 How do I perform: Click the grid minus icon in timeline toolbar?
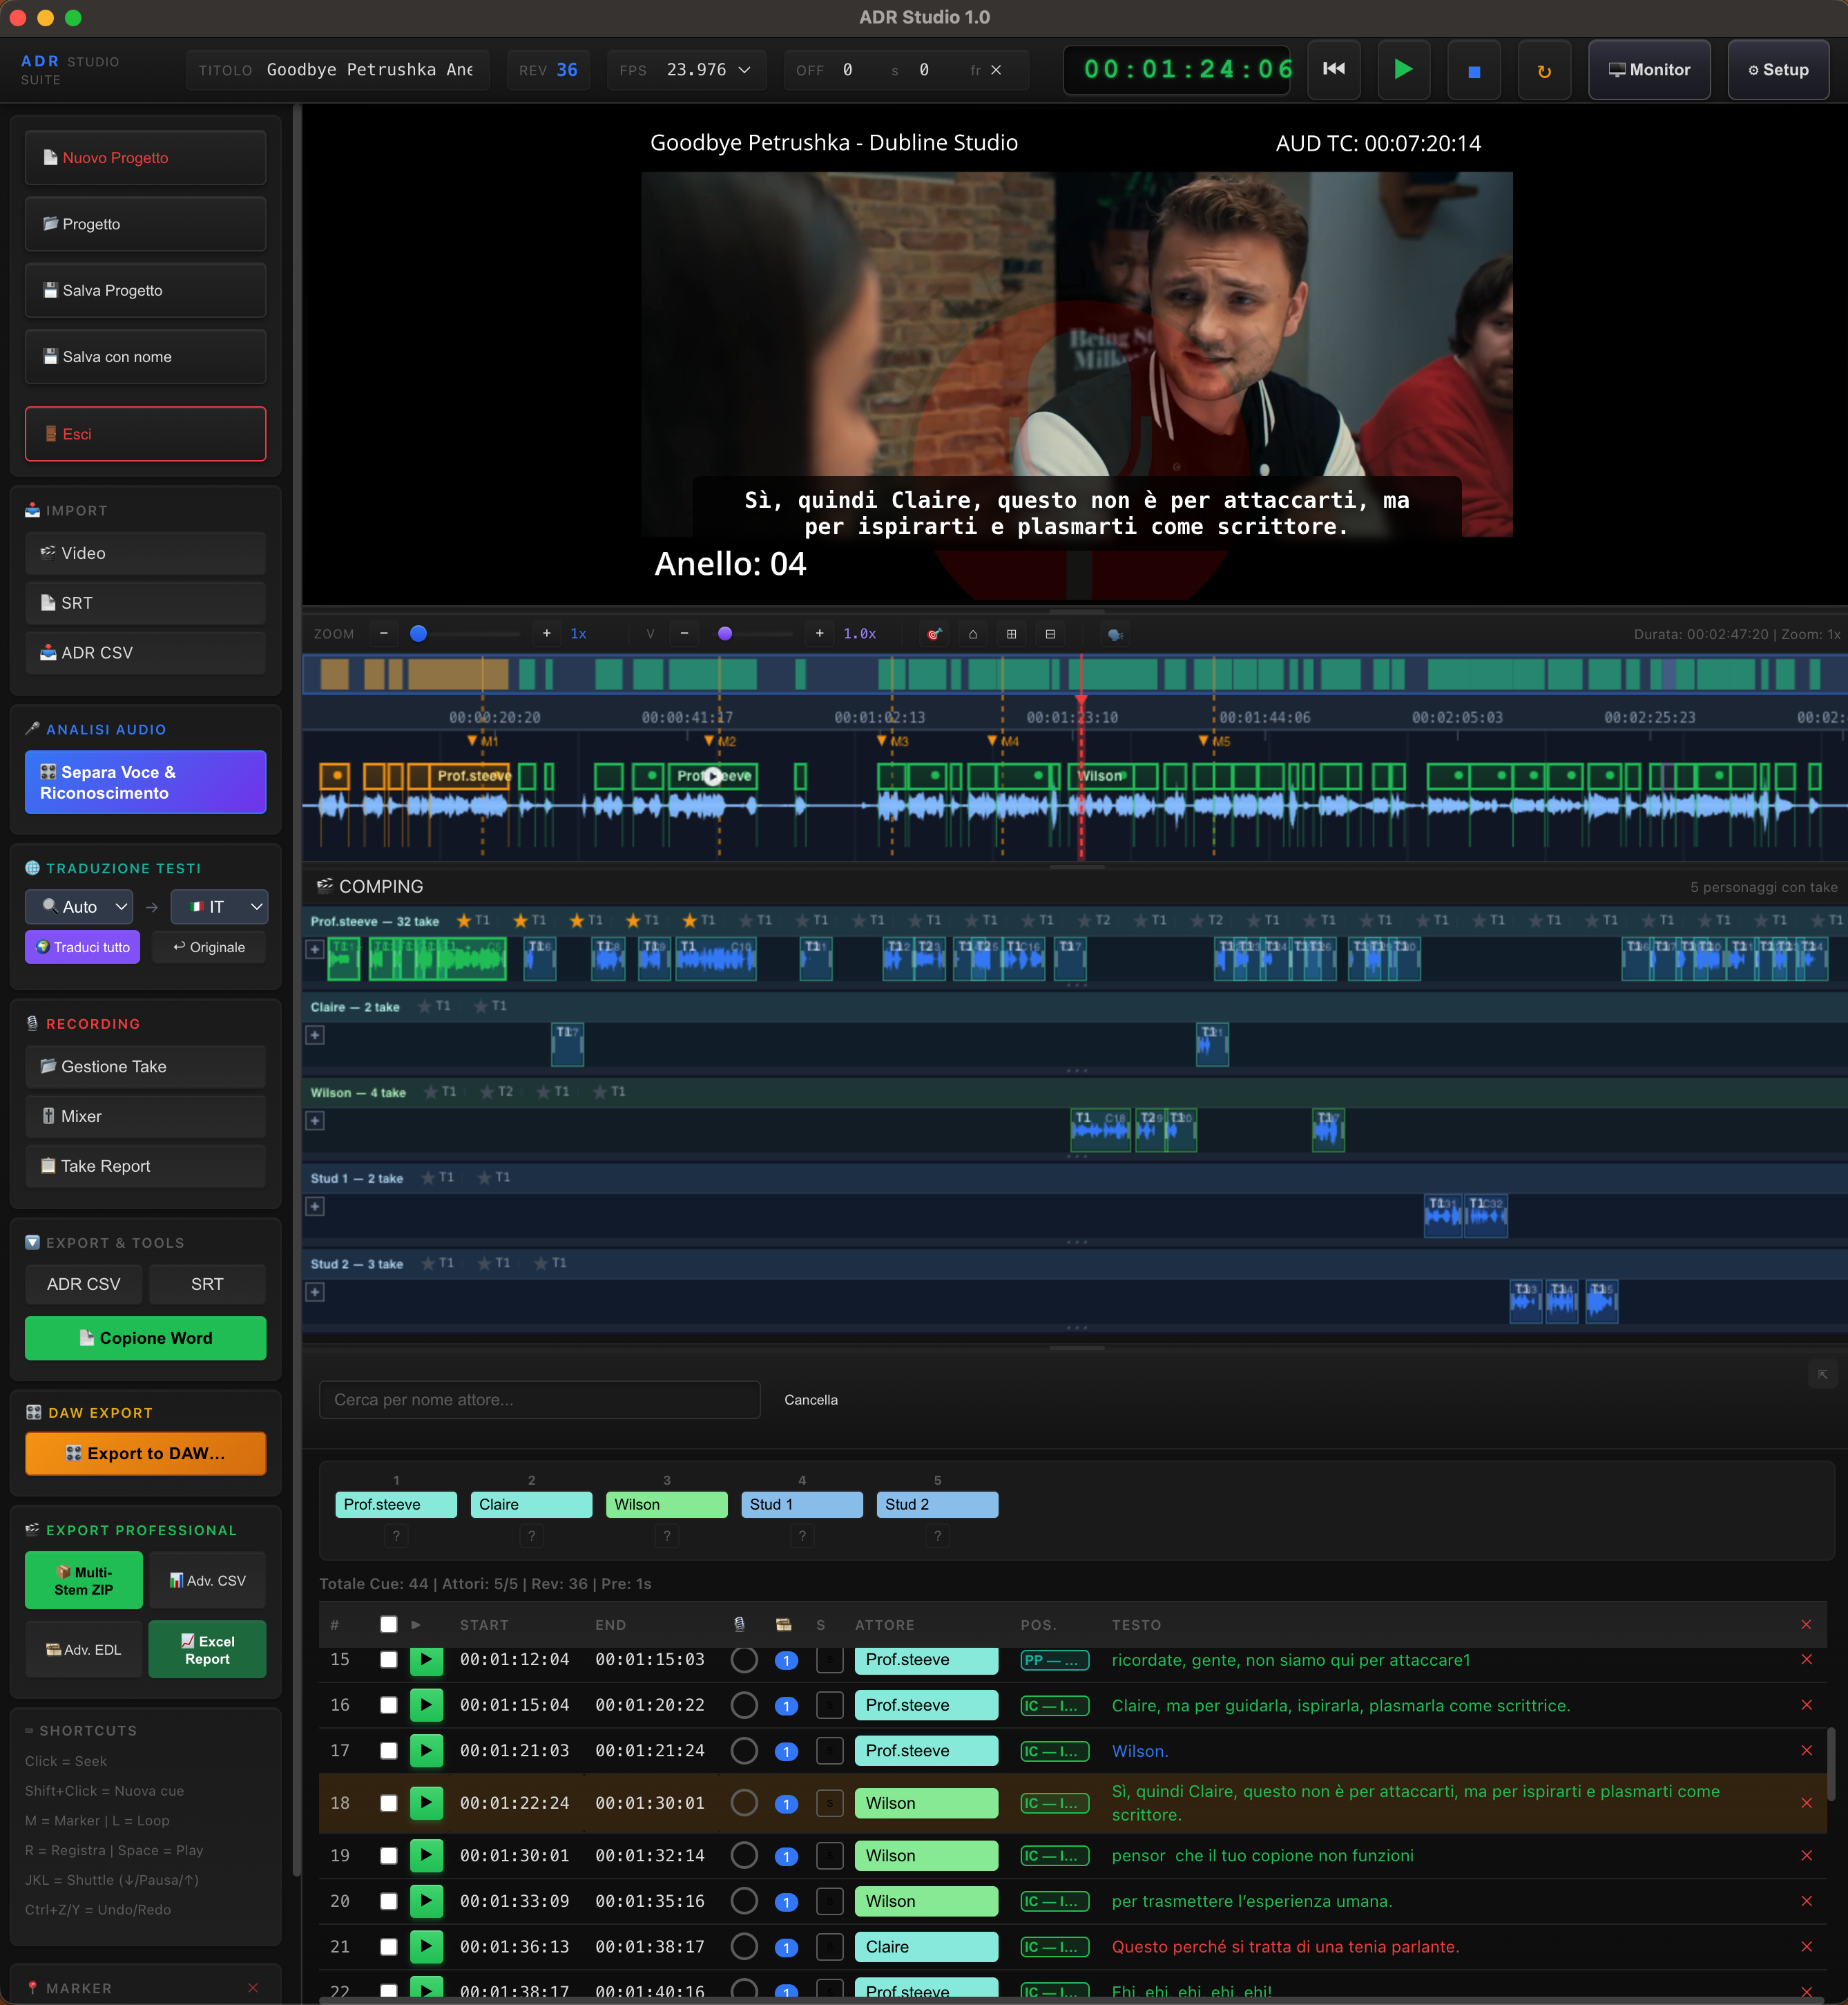(x=1050, y=634)
